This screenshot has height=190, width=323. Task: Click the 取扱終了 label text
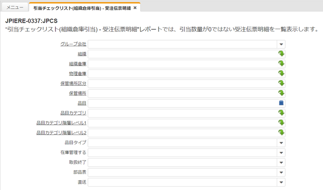point(78,162)
